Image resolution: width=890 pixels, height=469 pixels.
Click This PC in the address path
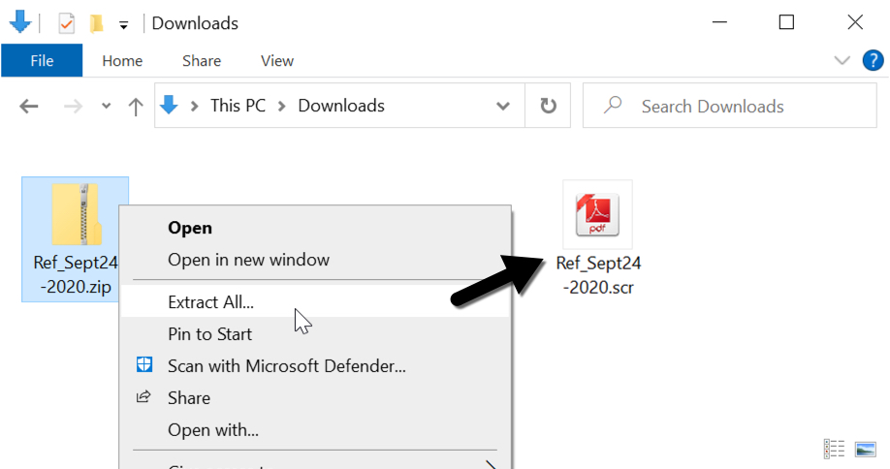(238, 106)
